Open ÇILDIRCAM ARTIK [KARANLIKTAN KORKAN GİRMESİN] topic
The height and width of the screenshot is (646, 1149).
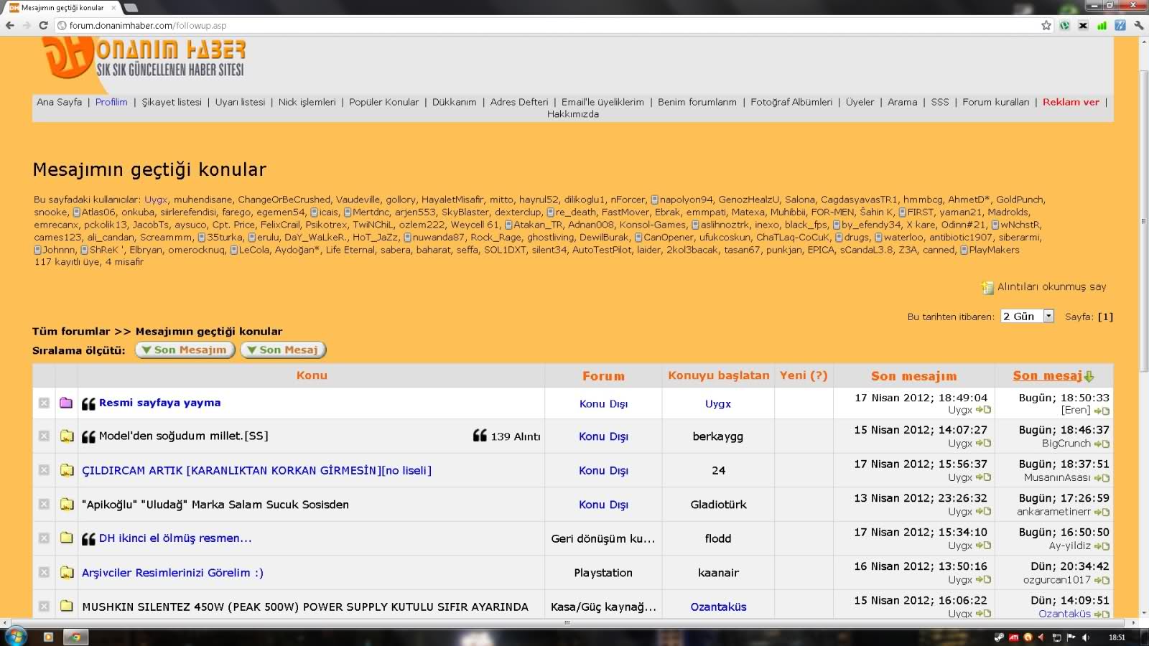click(256, 470)
